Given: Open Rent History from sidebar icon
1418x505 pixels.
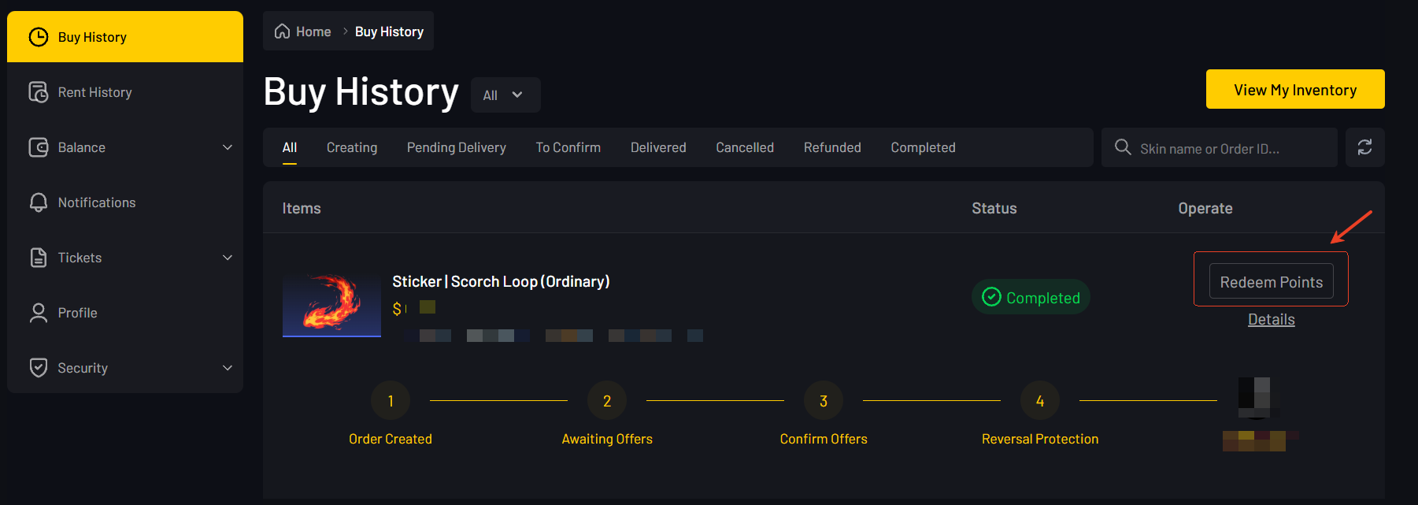Looking at the screenshot, I should 38,92.
